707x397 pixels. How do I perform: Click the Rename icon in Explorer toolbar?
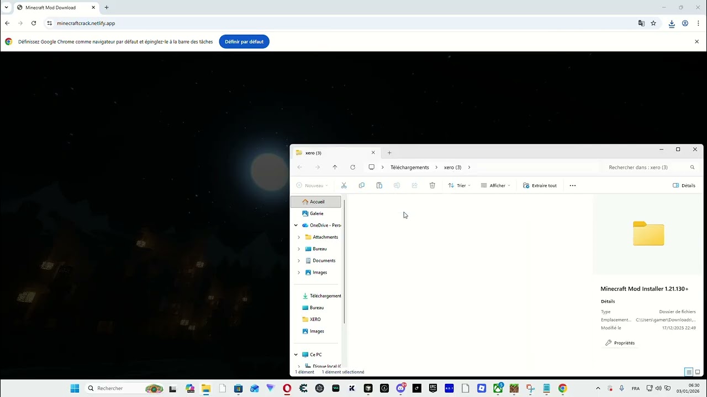(397, 185)
